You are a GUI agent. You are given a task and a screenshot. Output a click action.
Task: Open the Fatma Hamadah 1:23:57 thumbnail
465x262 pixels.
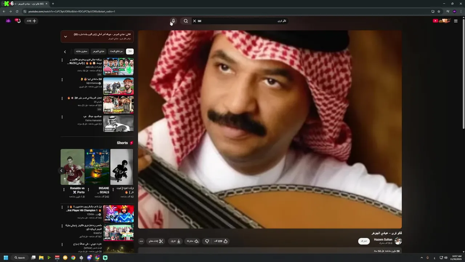[118, 123]
